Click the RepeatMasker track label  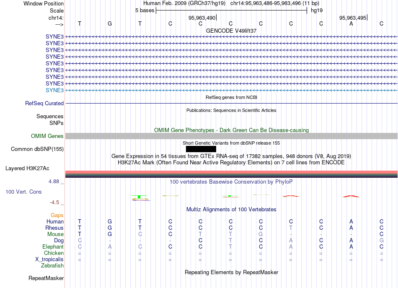pyautogui.click(x=46, y=278)
